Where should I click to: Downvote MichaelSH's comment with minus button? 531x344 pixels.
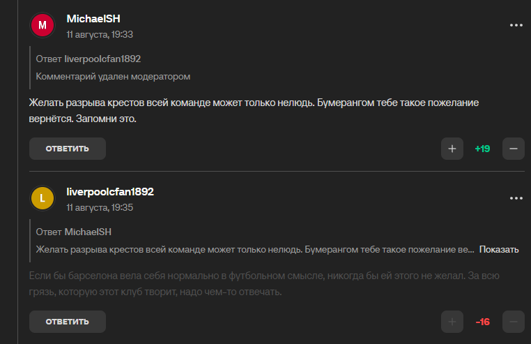tap(514, 149)
